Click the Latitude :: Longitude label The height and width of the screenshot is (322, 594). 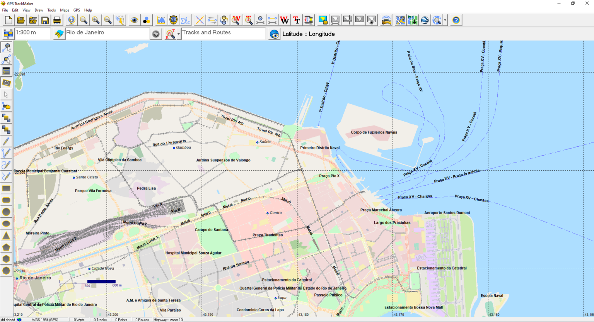(x=309, y=34)
